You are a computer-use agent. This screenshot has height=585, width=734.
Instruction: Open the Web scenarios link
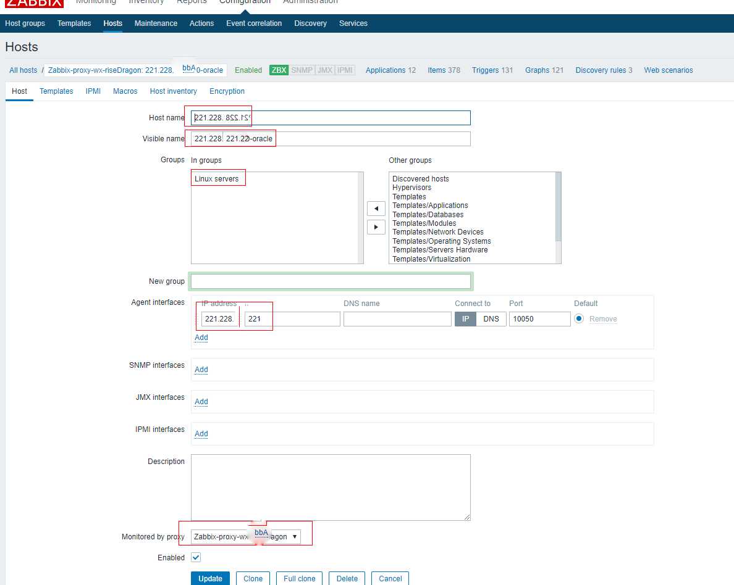coord(669,70)
